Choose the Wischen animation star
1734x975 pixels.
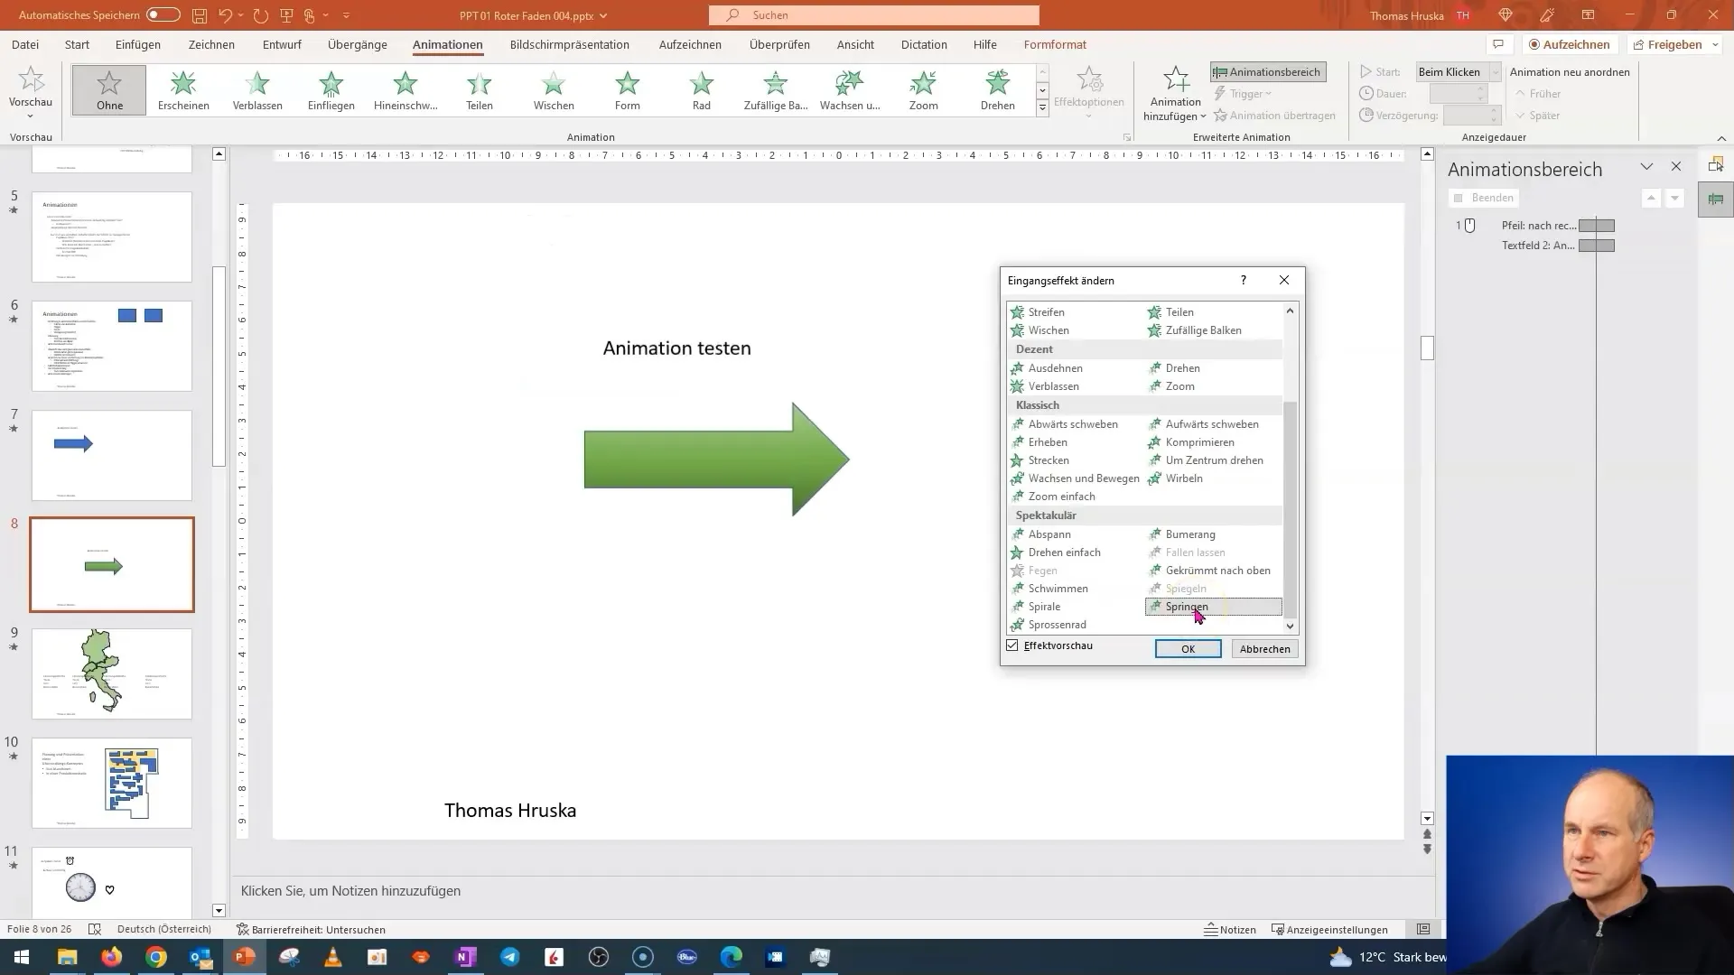[554, 90]
